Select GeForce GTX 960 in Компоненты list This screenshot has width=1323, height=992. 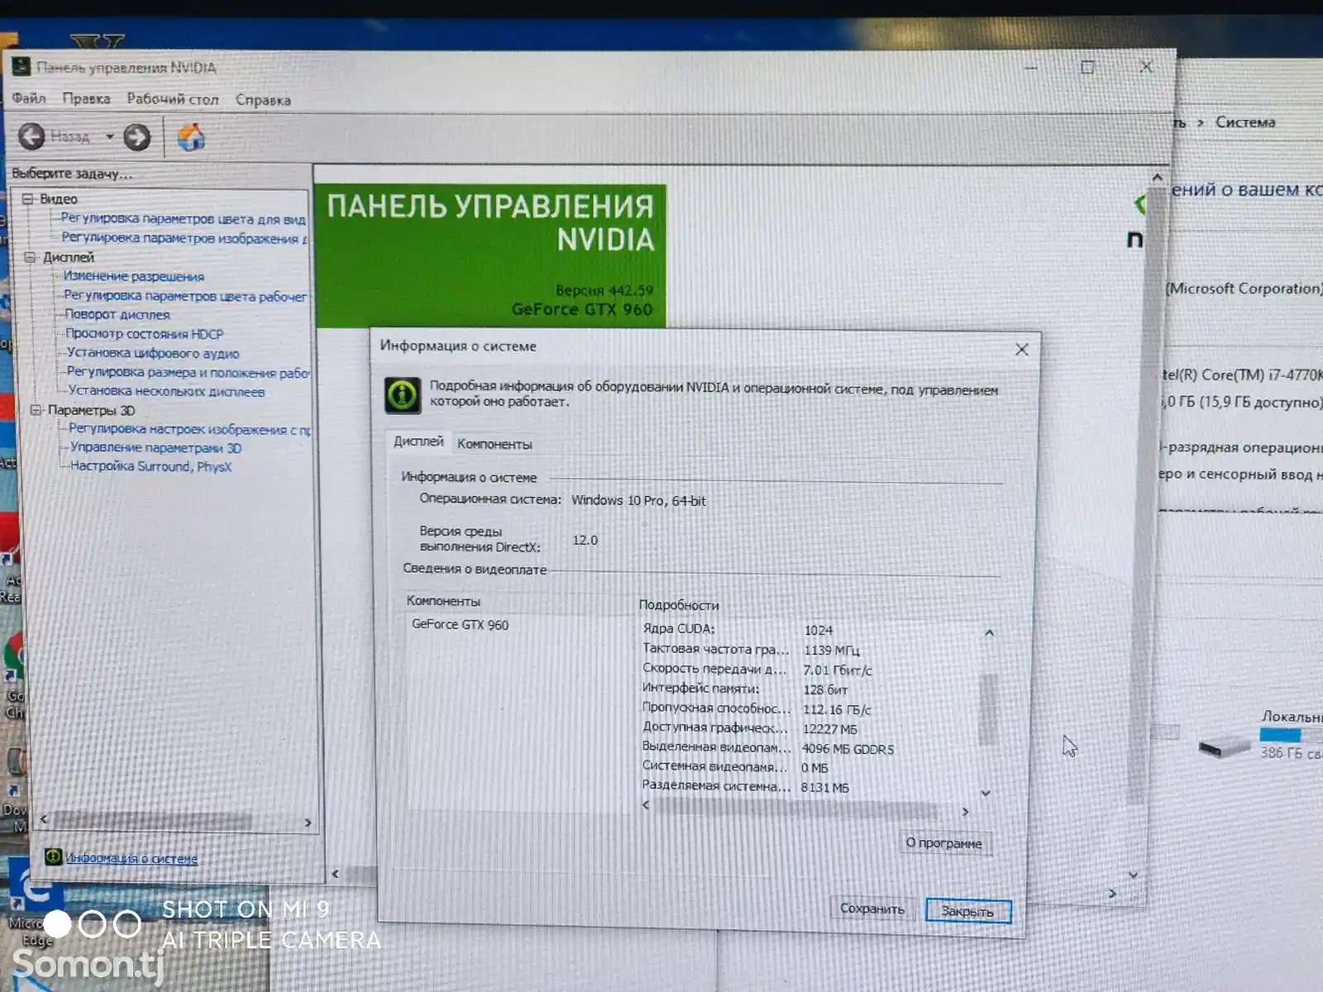point(461,625)
